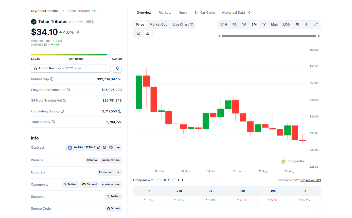Open the Github source code link
The image size is (352, 218).
(113, 208)
